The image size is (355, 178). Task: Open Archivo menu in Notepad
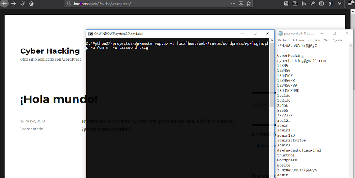pos(284,40)
